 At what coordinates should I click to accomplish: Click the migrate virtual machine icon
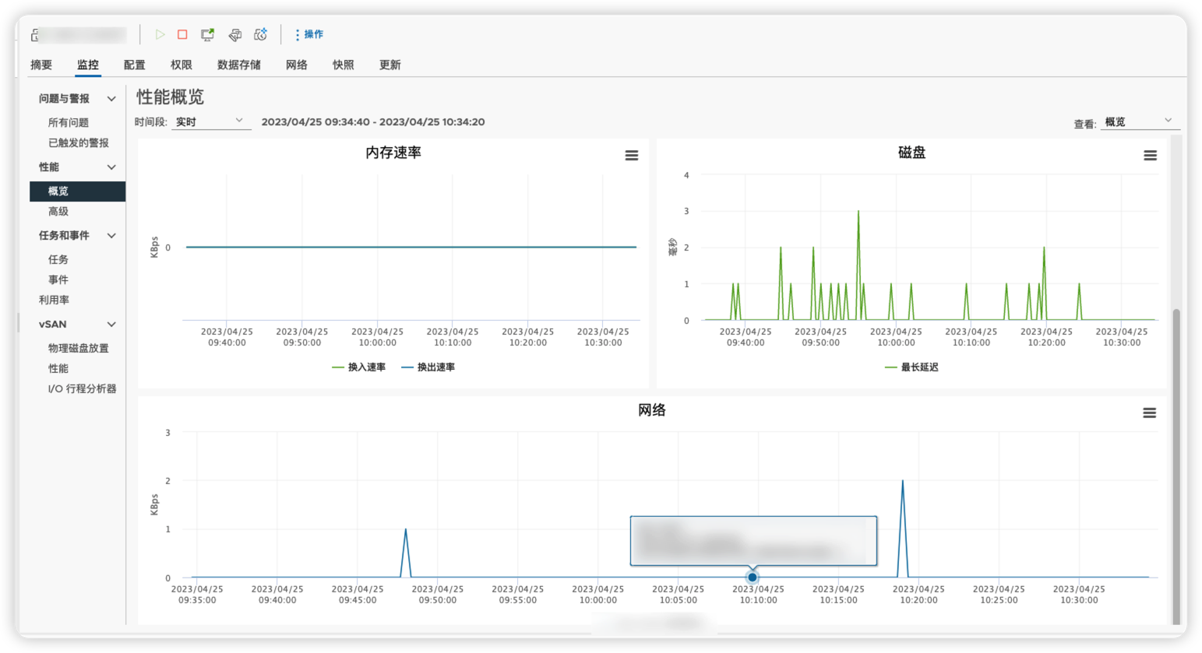(234, 34)
